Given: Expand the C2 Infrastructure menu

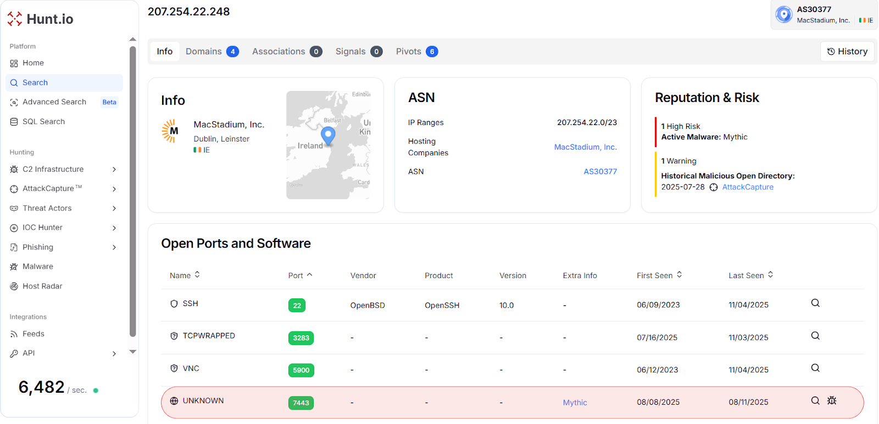Looking at the screenshot, I should tap(114, 169).
